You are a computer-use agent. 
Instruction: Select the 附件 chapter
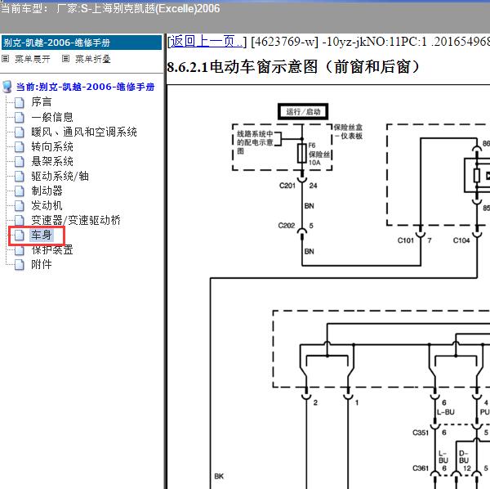pyautogui.click(x=42, y=265)
